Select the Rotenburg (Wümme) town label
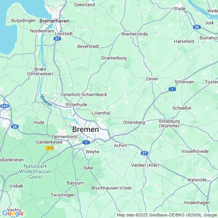218x218 pixels. click(169, 123)
